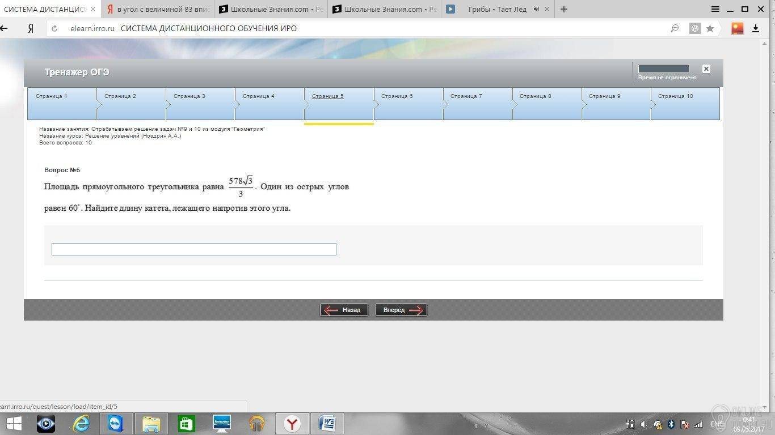Viewport: 775px width, 435px height.
Task: Reload the page with the refresh icon
Action: pyautogui.click(x=54, y=28)
